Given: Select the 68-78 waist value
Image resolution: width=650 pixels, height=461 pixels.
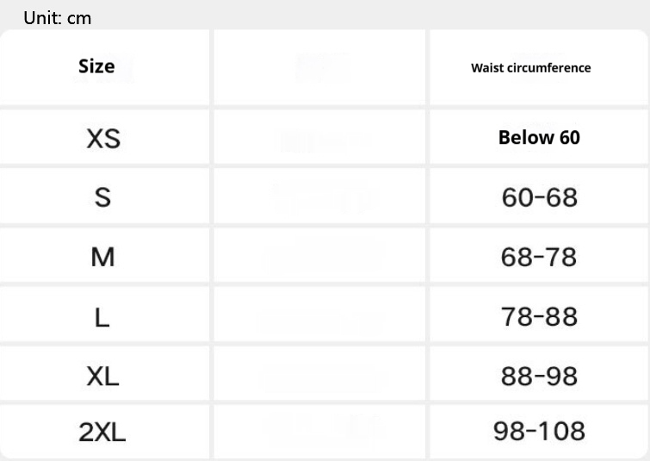Looking at the screenshot, I should click(x=539, y=257).
